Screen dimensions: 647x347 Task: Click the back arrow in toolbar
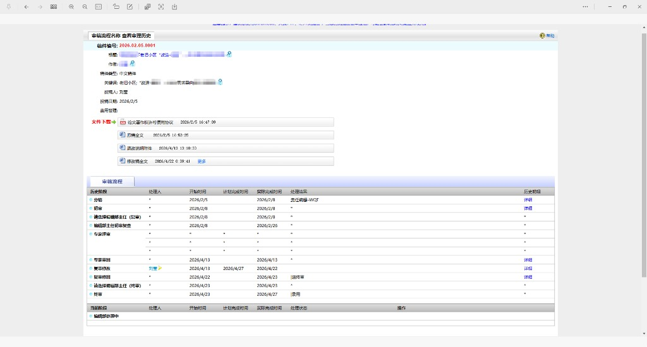pos(26,6)
